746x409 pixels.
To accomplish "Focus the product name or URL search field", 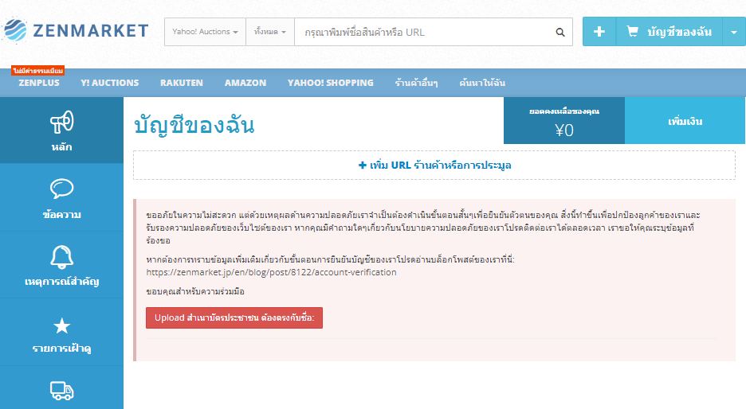I will point(422,32).
